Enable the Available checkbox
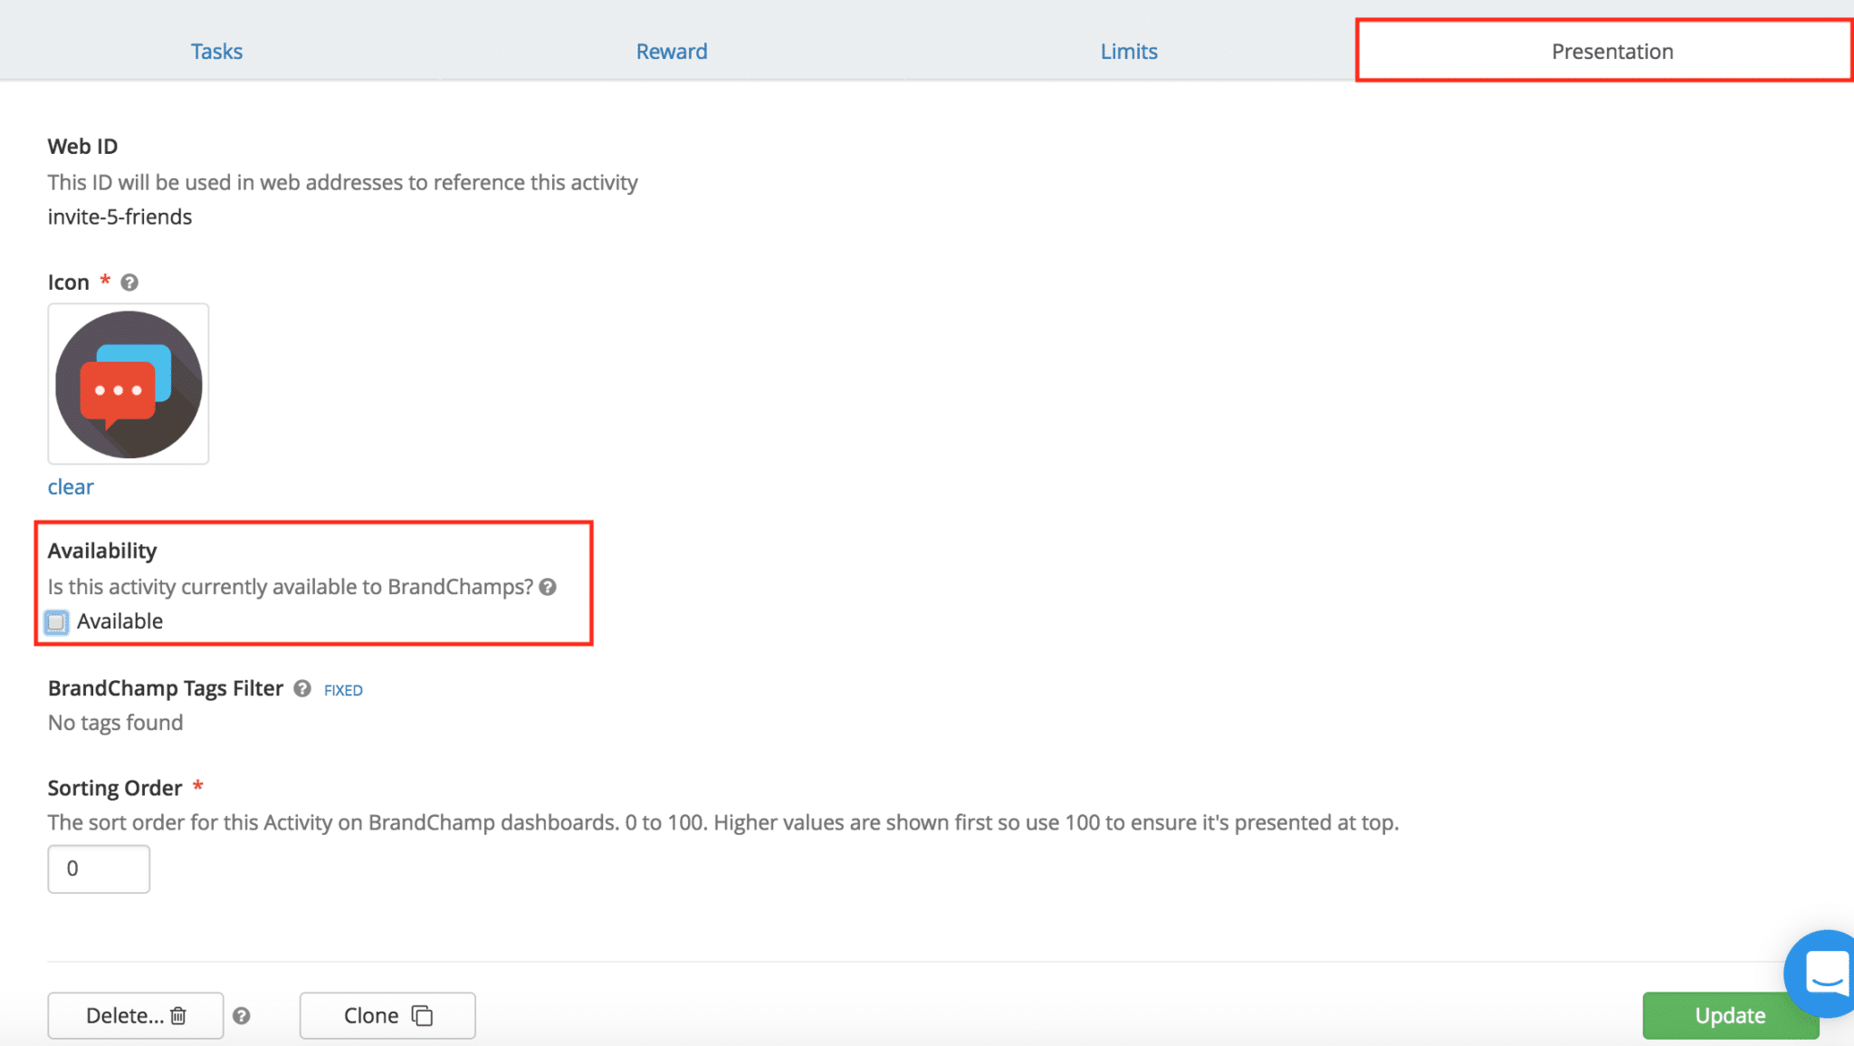This screenshot has height=1046, width=1854. coord(56,622)
